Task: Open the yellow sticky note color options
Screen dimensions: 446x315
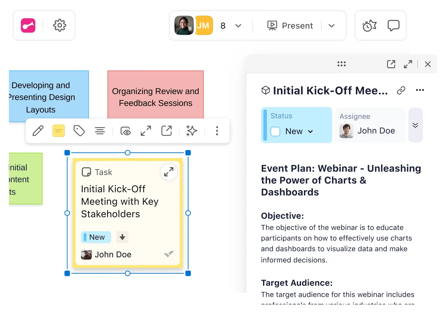Action: (58, 131)
